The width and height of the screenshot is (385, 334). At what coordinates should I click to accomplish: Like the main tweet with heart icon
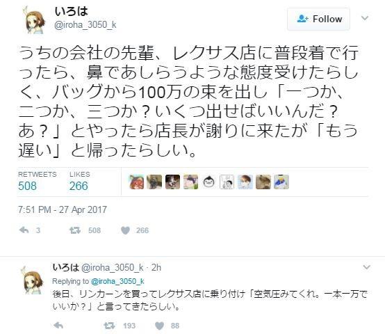pyautogui.click(x=125, y=230)
